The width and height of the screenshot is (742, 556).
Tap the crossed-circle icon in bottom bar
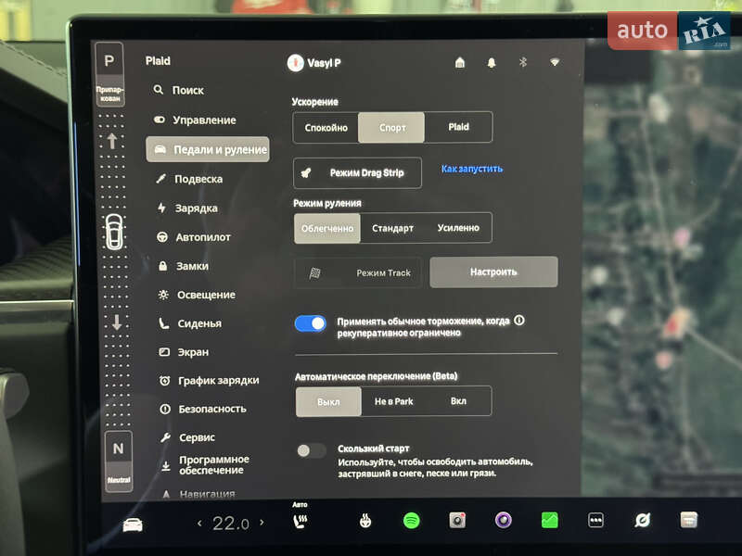coord(642,521)
